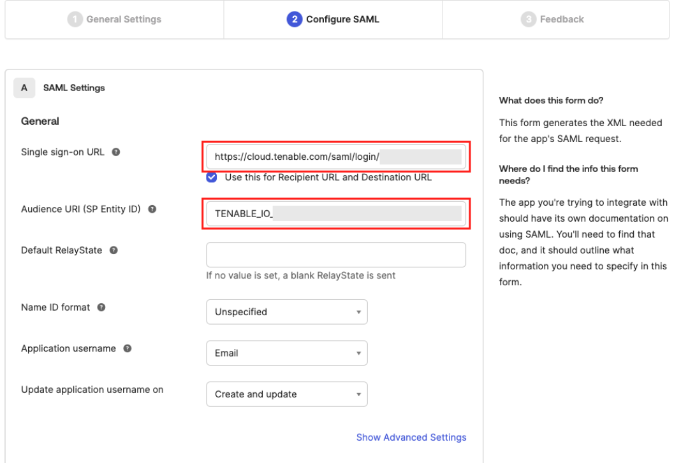The height and width of the screenshot is (463, 674).
Task: Open Update application username on dropdown
Action: [x=286, y=394]
